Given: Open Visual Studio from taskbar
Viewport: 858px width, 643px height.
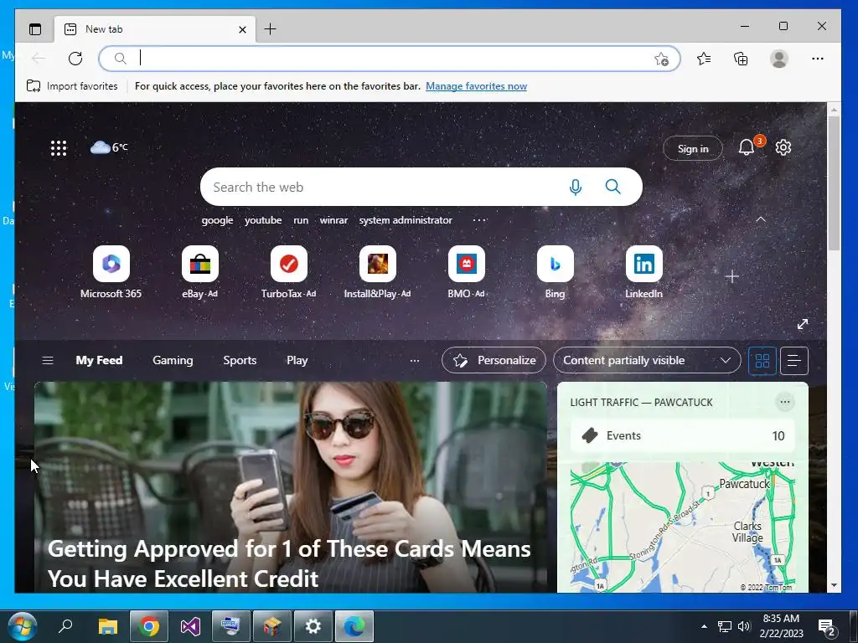Looking at the screenshot, I should click(190, 626).
